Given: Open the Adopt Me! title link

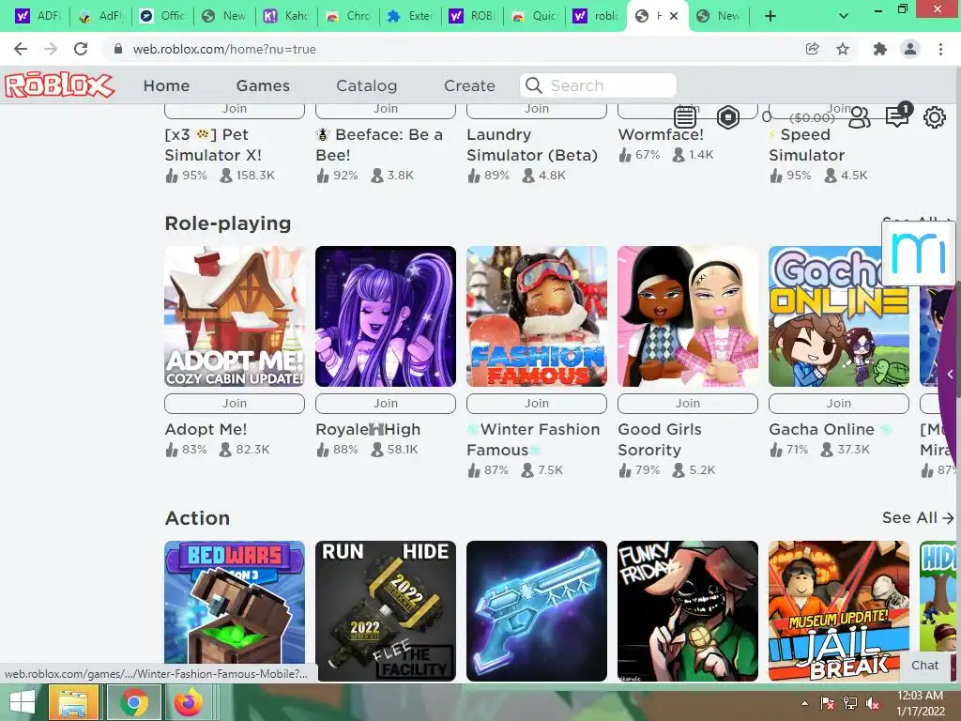Looking at the screenshot, I should pos(206,429).
